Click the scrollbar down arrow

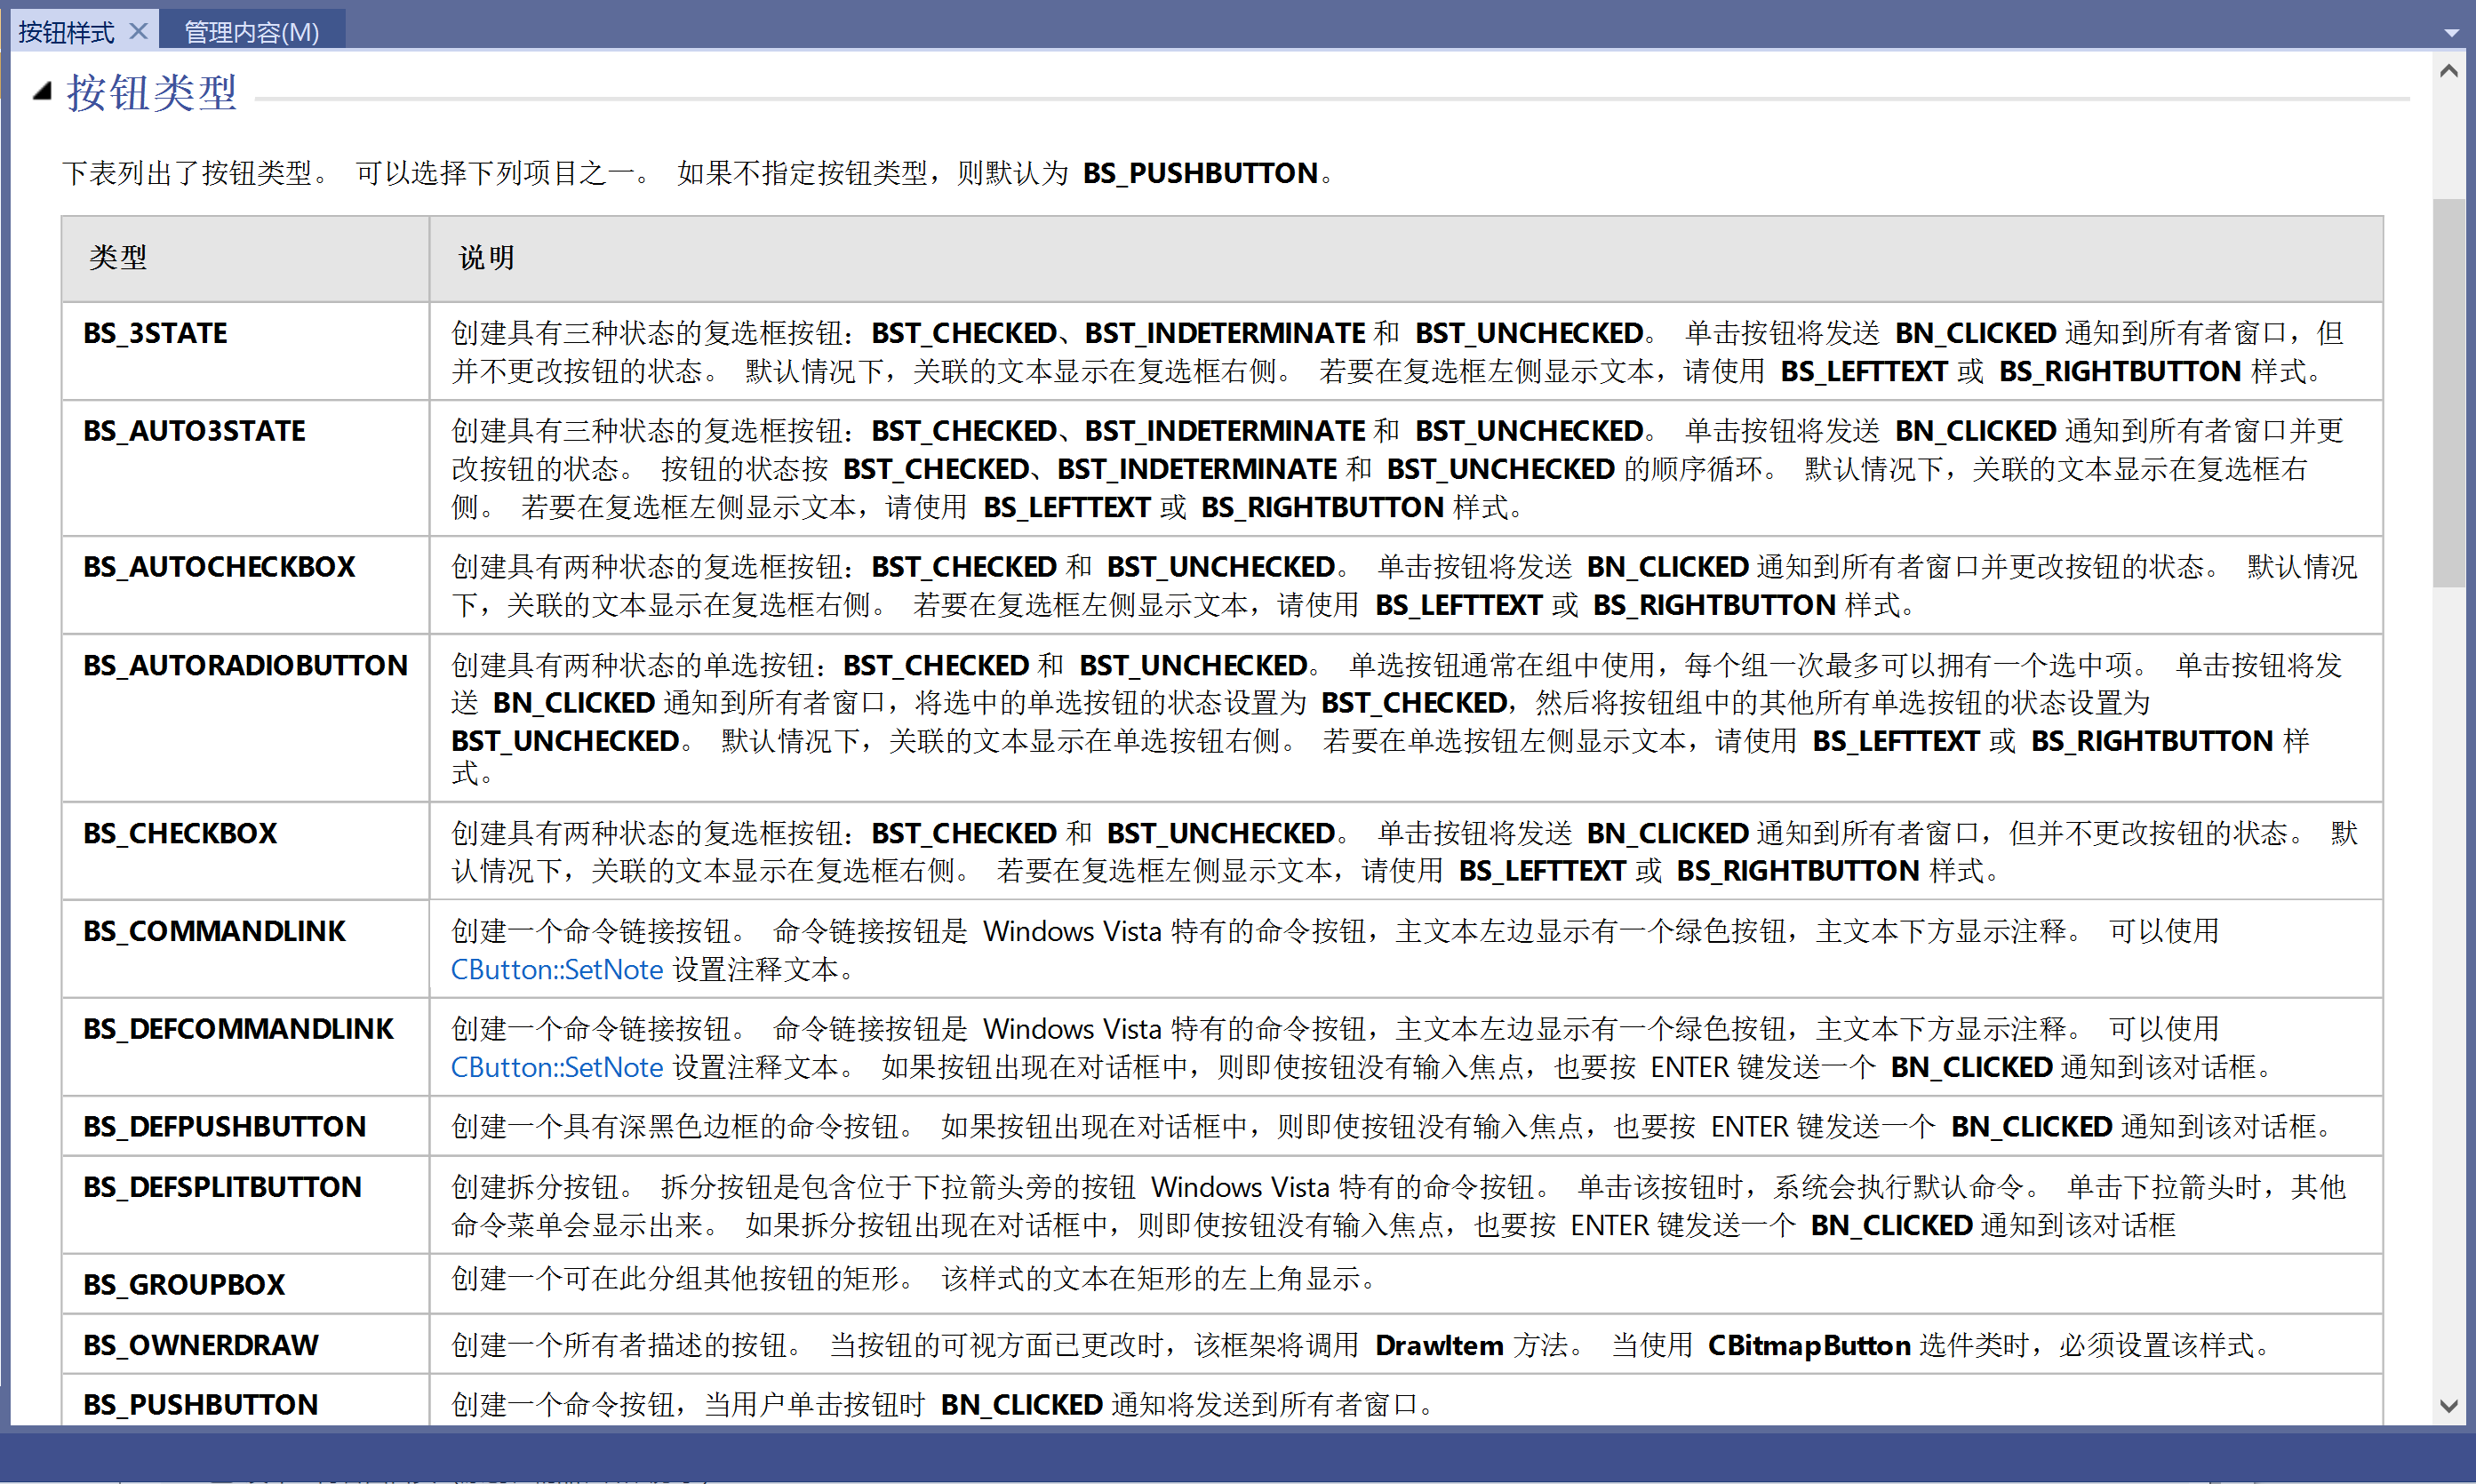coord(2448,1405)
